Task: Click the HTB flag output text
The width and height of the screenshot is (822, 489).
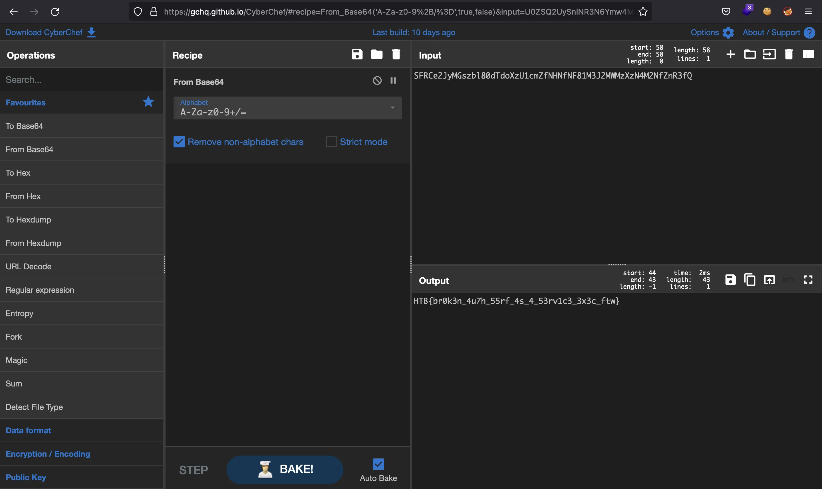Action: click(x=517, y=301)
